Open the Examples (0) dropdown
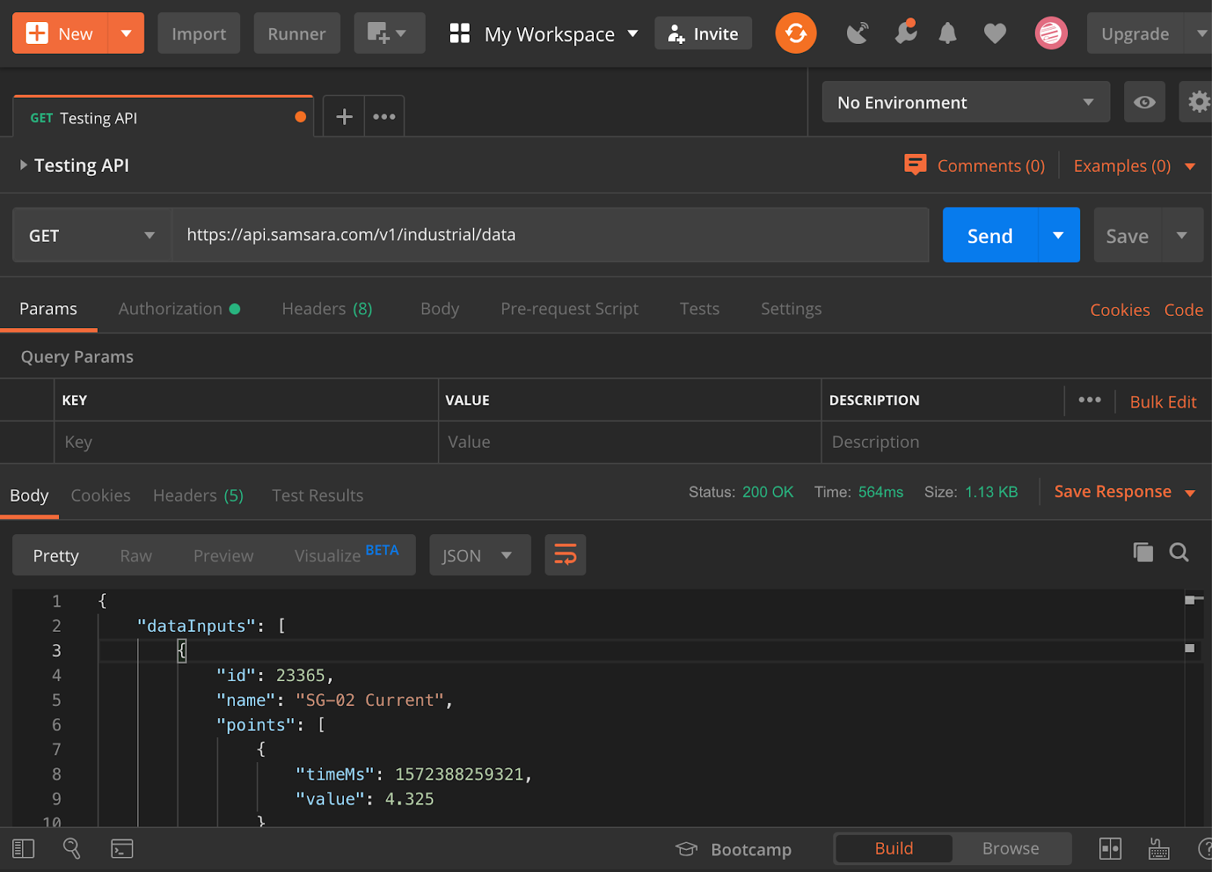 coord(1134,165)
